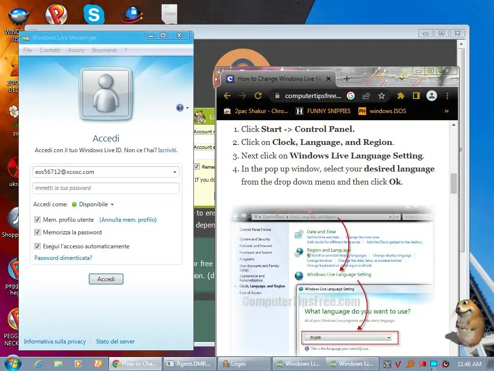Image resolution: width=494 pixels, height=371 pixels.
Task: Expand the bookmarks overflow chevron
Action: (x=446, y=111)
